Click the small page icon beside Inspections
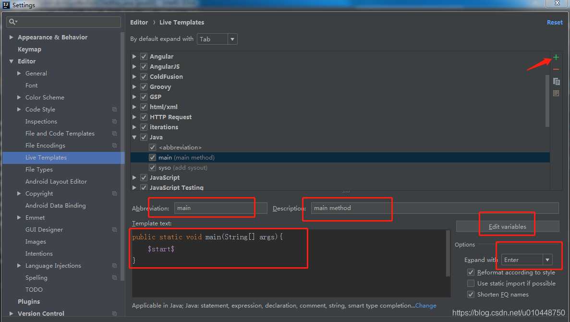 point(114,121)
